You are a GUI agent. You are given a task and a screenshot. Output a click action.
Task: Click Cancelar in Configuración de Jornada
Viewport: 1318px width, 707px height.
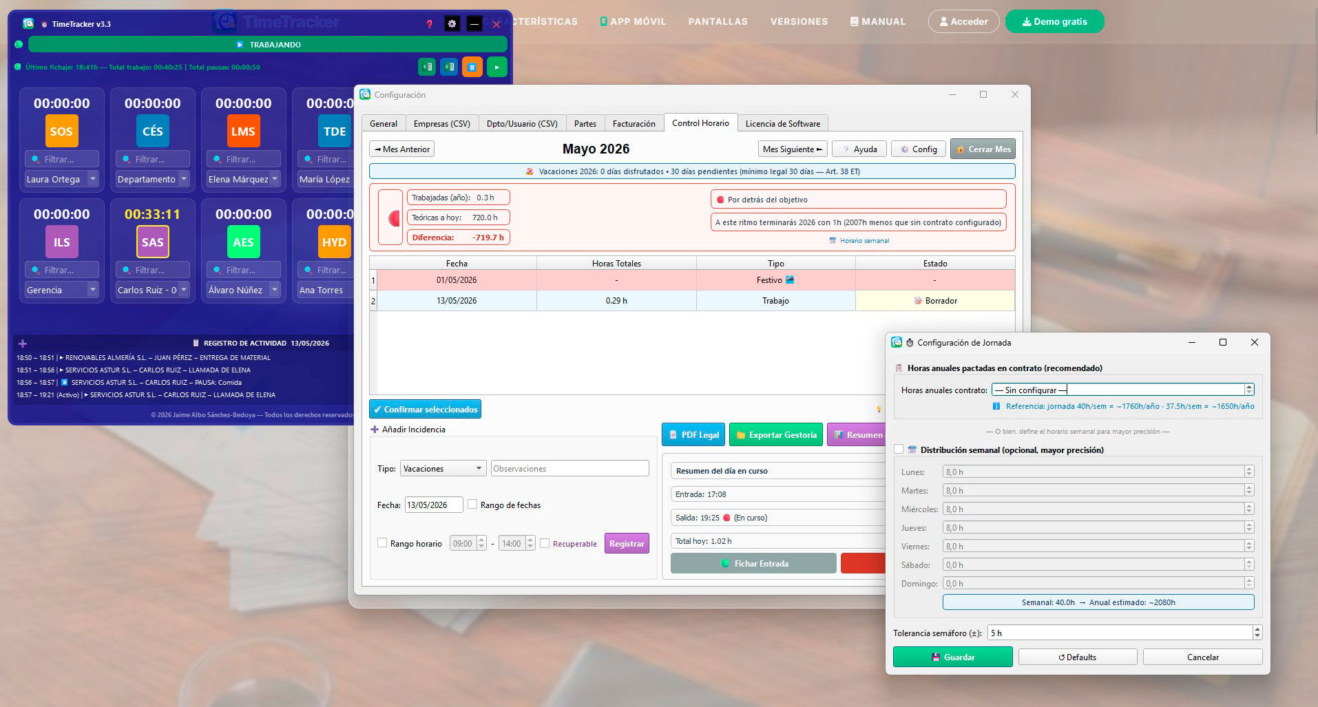(1203, 657)
